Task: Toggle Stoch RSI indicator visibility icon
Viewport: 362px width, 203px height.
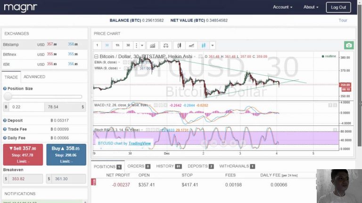Action: 148,130
